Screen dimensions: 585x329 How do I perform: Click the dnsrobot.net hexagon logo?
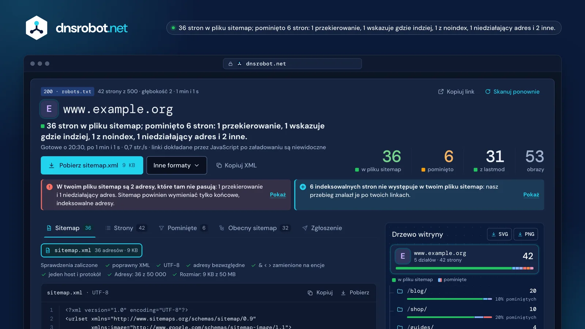pyautogui.click(x=37, y=28)
